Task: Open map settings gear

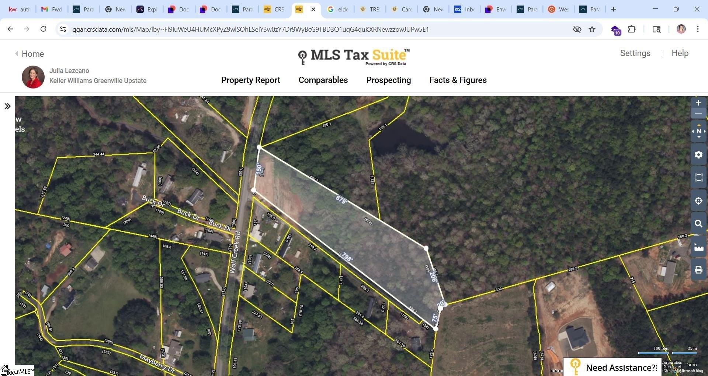Action: (698, 155)
